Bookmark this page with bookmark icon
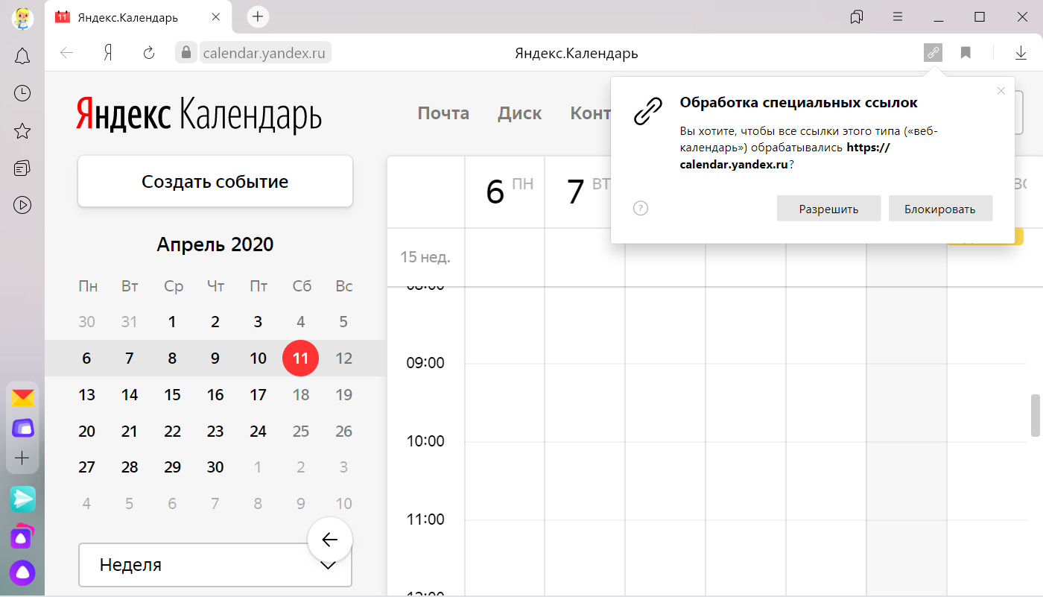Viewport: 1043px width, 597px height. pyautogui.click(x=966, y=53)
